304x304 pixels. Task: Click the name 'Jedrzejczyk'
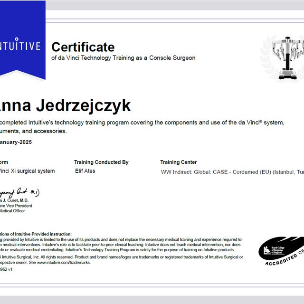(84, 106)
